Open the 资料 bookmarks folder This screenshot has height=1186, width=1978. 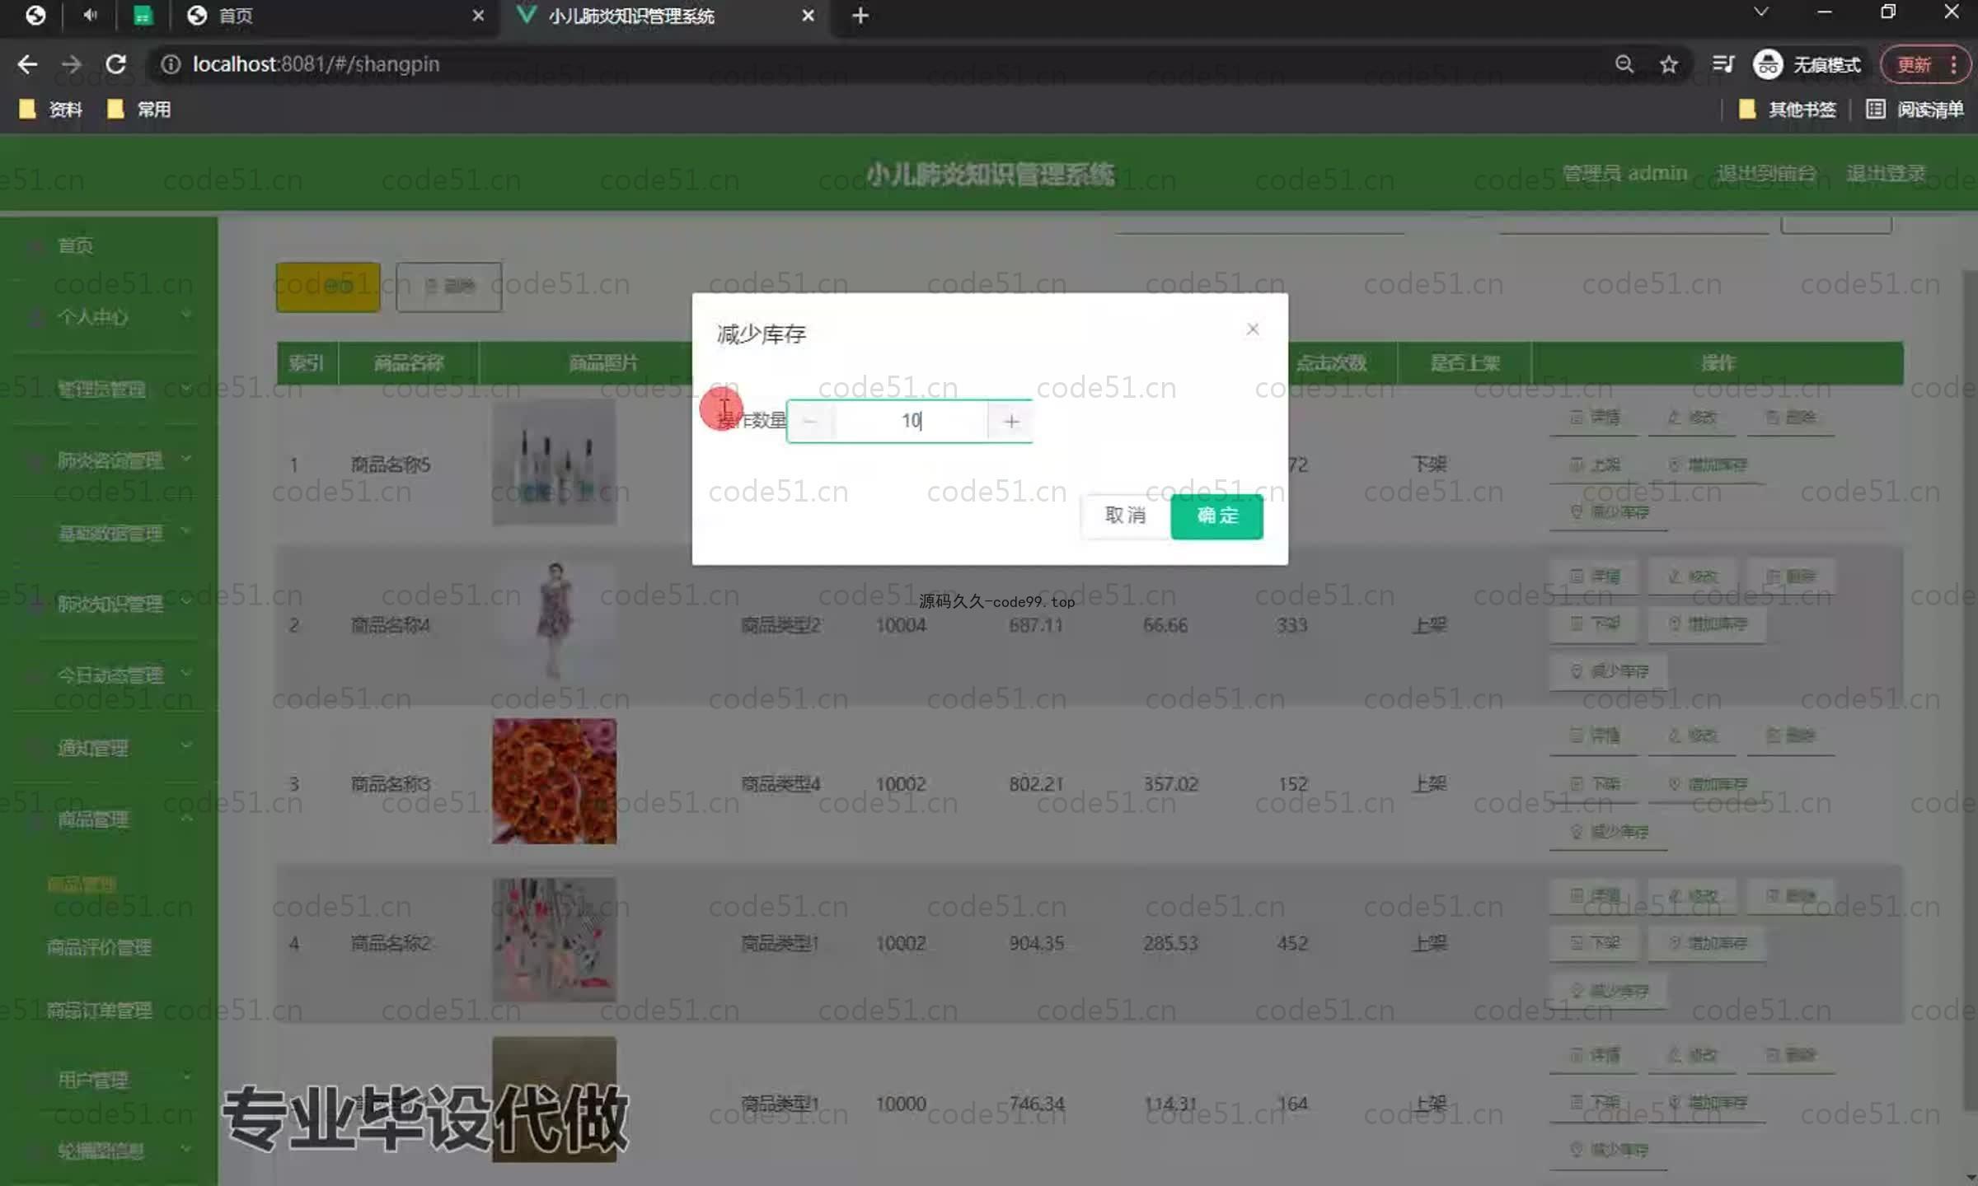click(51, 110)
